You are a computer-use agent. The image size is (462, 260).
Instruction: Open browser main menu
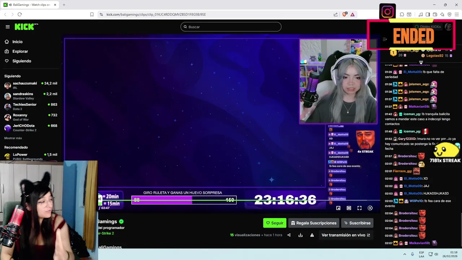pos(457,14)
